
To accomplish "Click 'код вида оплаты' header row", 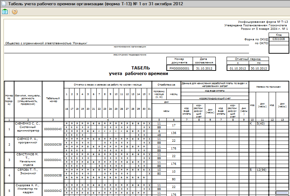I will click(215, 90).
